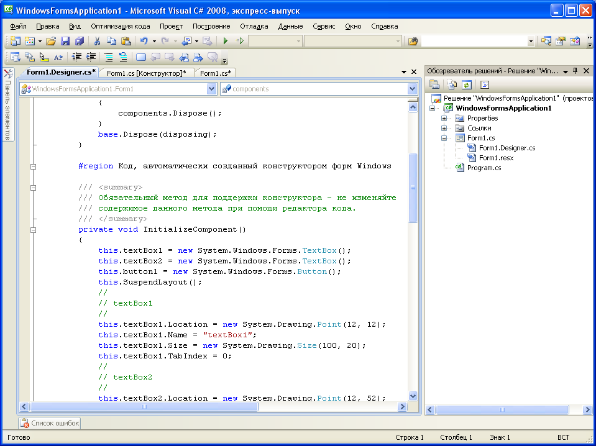The height and width of the screenshot is (446, 596).
Task: Click the Open File folder icon
Action: tap(51, 41)
